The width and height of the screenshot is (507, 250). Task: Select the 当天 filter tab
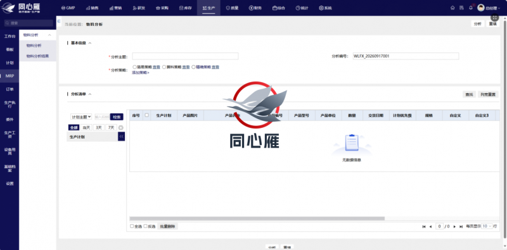coord(86,128)
